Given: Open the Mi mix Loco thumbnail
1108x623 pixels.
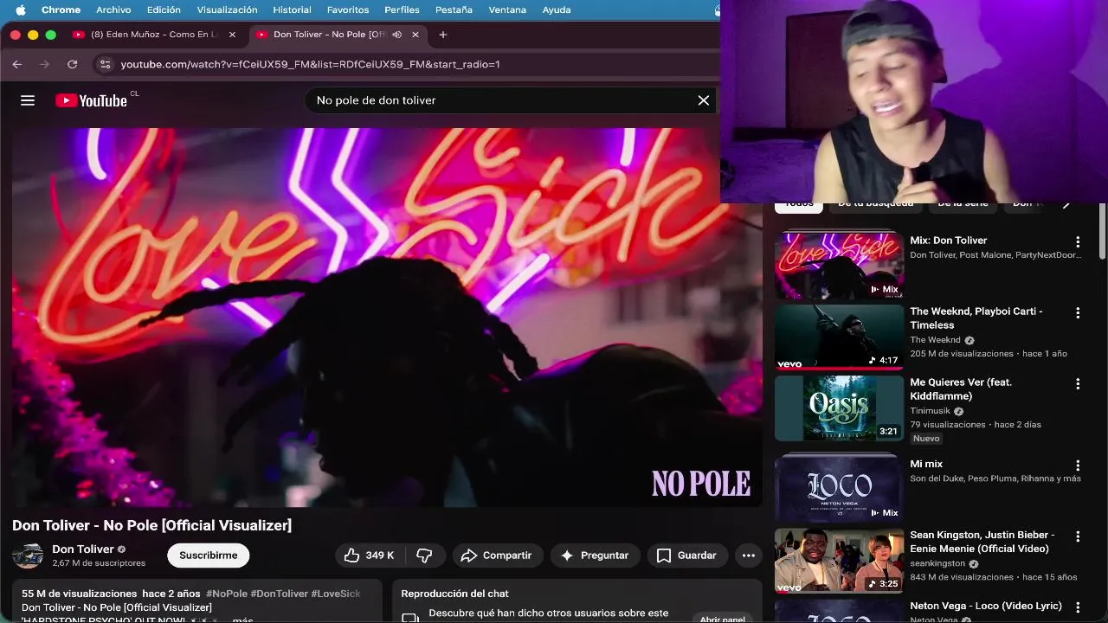Looking at the screenshot, I should (x=839, y=488).
